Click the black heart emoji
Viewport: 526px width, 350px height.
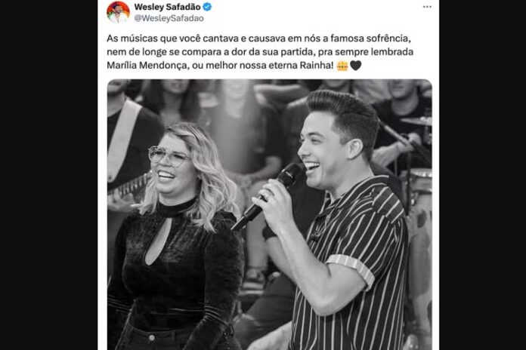356,66
